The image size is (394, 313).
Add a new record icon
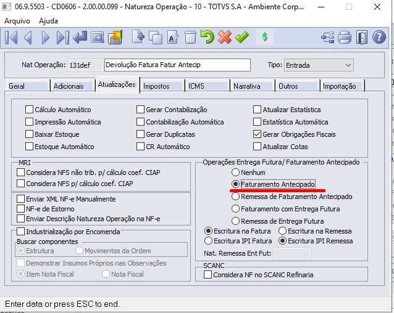click(x=138, y=36)
